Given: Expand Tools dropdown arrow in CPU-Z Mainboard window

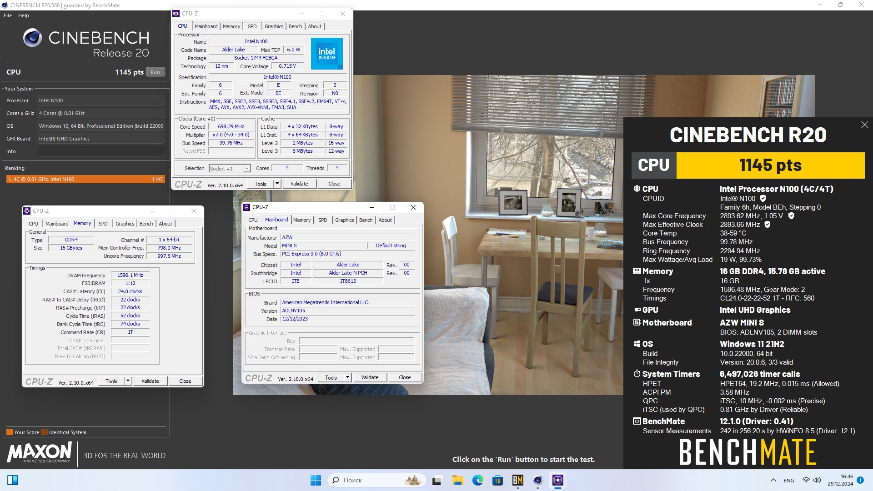Looking at the screenshot, I should (347, 377).
